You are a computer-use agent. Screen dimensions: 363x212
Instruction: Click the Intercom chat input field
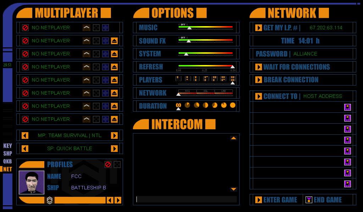point(186,199)
